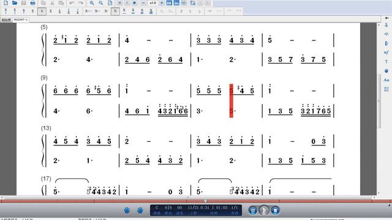Select the T text tool in sidebar
Screen dimensions: 392x220
pyautogui.click(x=386, y=62)
